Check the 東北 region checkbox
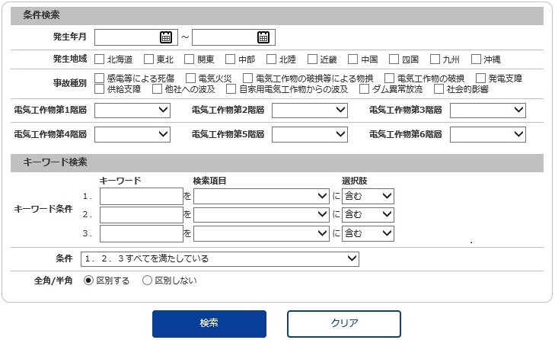The image size is (555, 340). click(148, 59)
